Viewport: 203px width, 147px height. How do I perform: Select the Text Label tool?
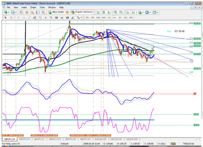[x=51, y=18]
